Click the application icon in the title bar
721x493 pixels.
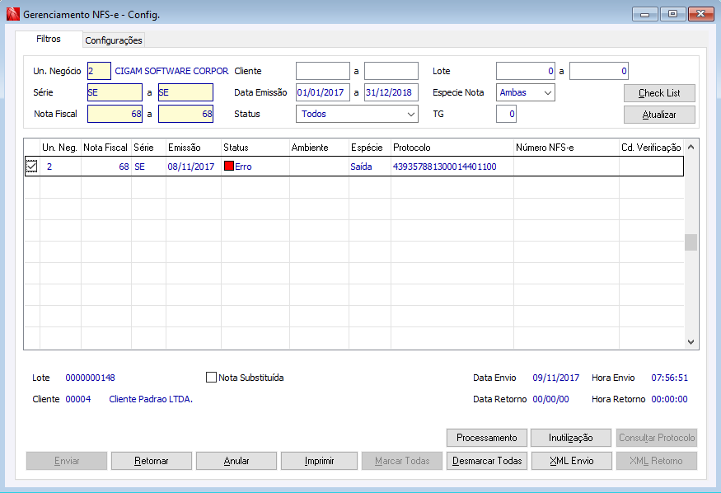click(x=13, y=14)
